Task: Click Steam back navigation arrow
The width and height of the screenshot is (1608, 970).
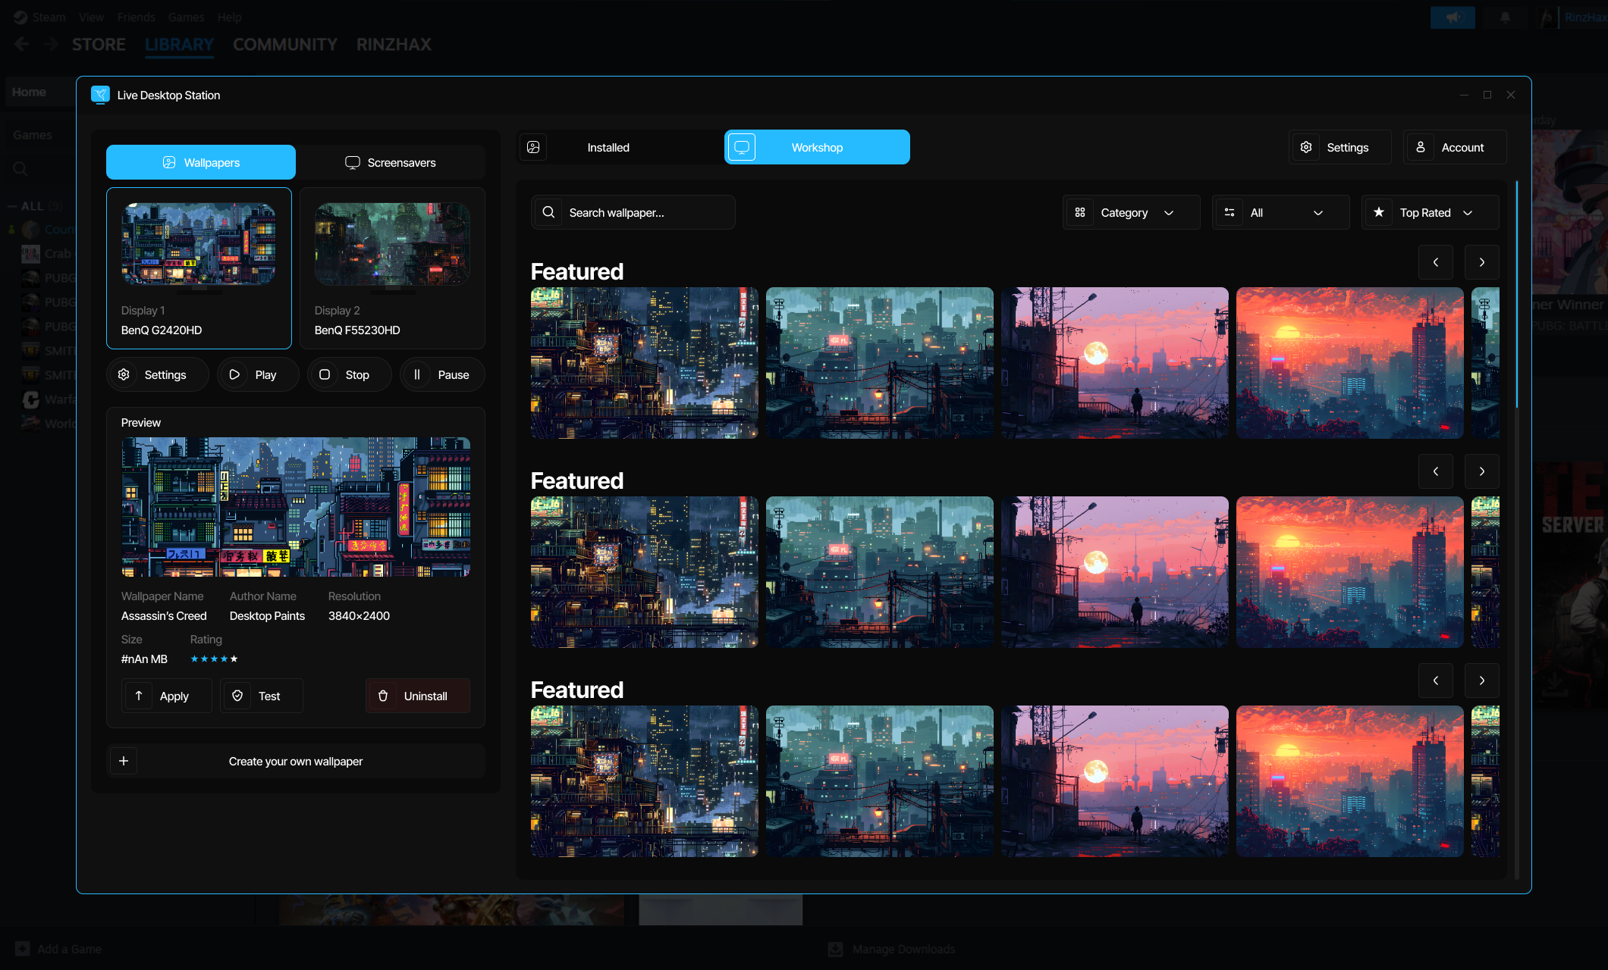Action: point(21,44)
